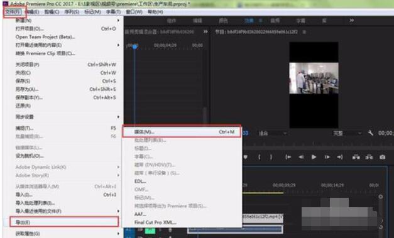
Task: Click the Add Marker icon
Action: coord(246,157)
